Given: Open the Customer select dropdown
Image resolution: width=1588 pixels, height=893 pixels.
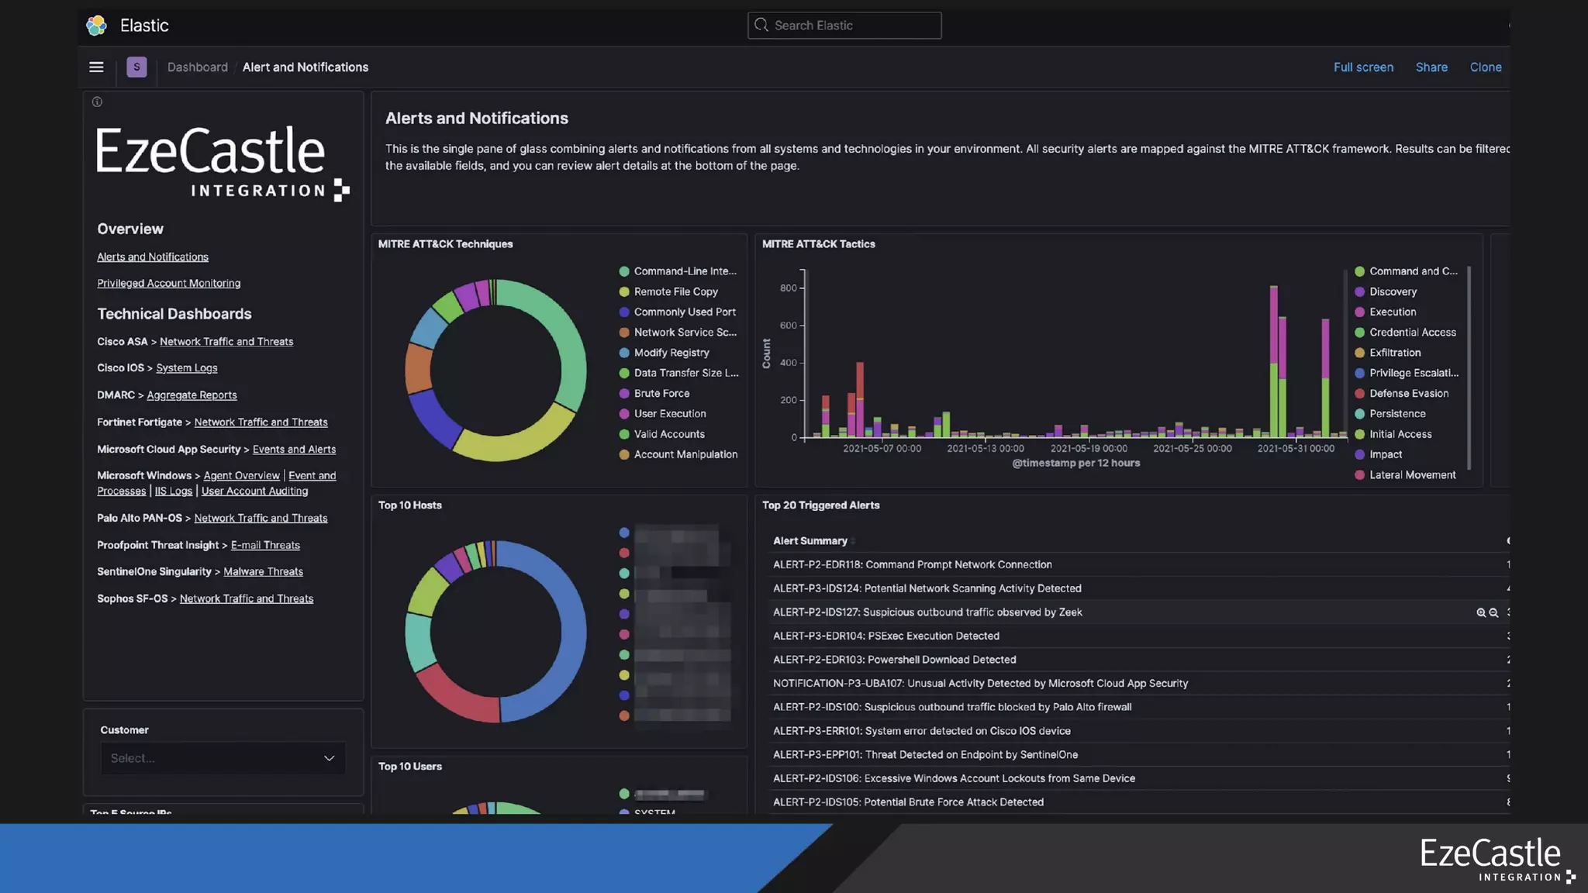Looking at the screenshot, I should pos(209,758).
